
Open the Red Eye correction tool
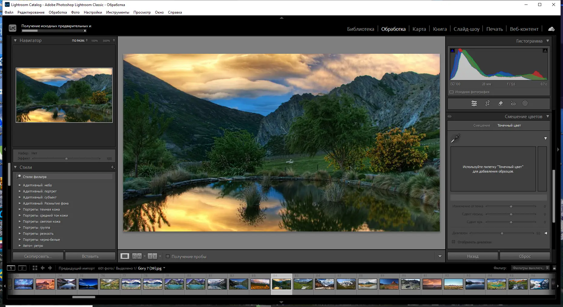pos(513,103)
